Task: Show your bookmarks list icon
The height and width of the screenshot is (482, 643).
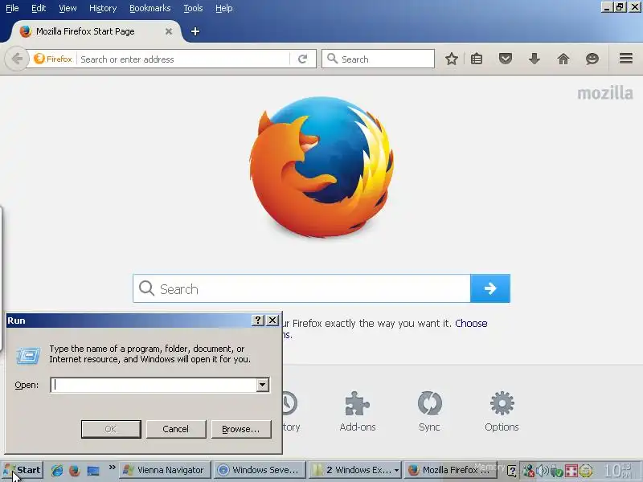Action: 477,59
